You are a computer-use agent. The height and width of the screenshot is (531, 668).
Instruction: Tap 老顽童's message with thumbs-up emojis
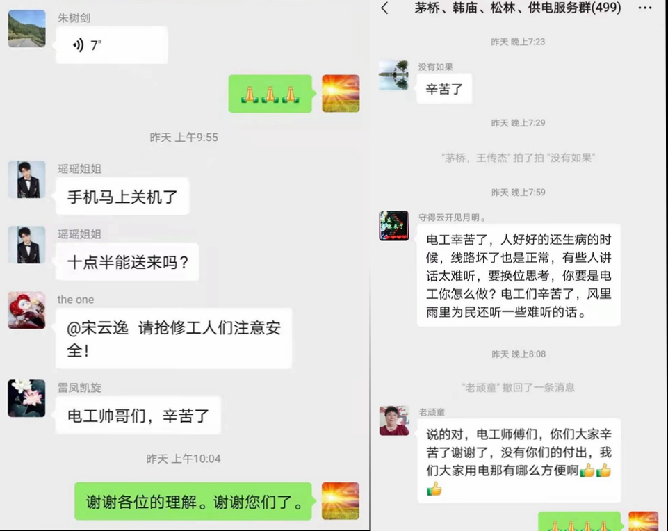[x=519, y=461]
